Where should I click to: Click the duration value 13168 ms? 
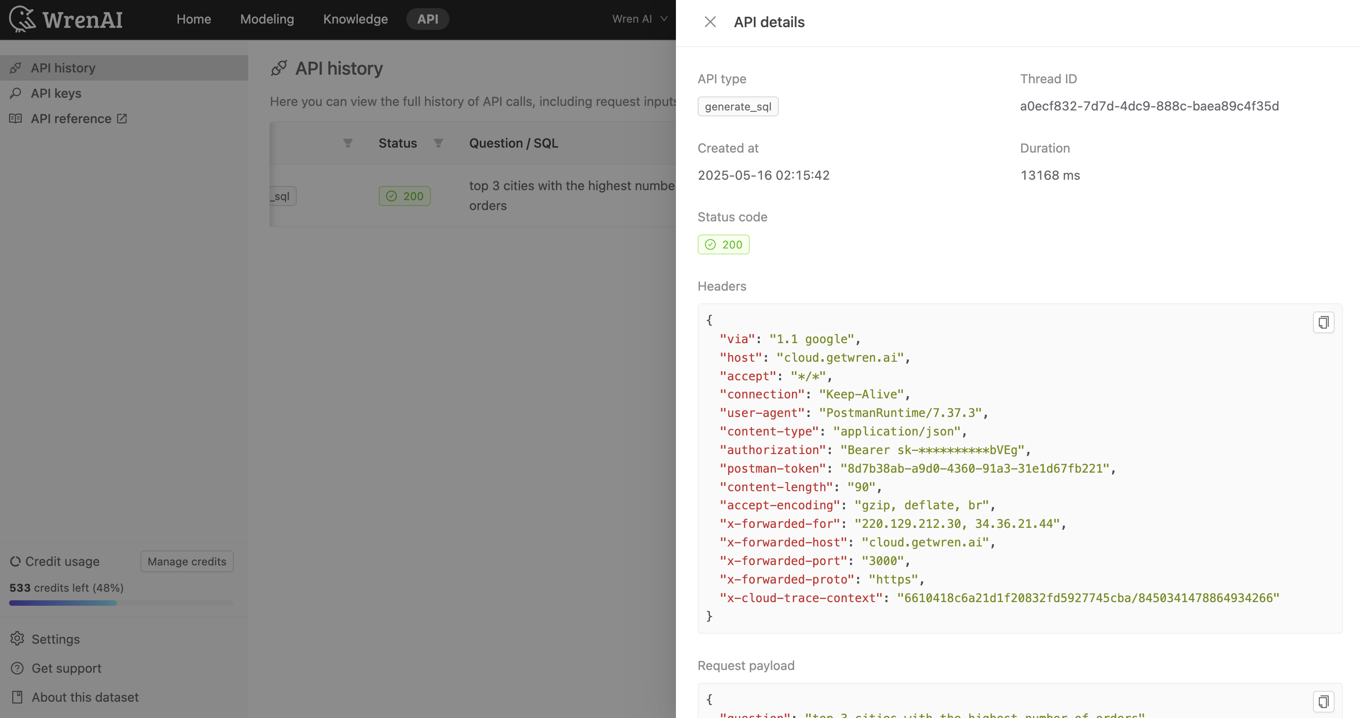click(x=1050, y=175)
